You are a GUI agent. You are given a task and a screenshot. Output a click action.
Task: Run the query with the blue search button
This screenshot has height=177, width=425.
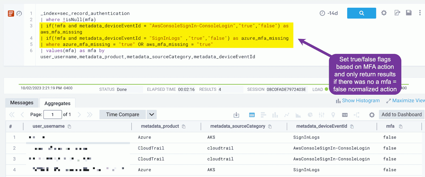pos(361,13)
